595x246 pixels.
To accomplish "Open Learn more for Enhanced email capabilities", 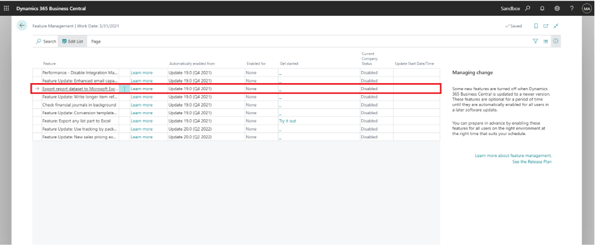I will pos(142,81).
